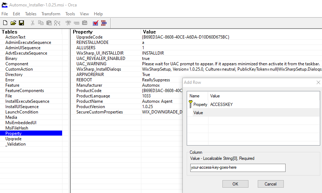Click the WixSharp_UI_INSTALLDIR property row

(x=100, y=53)
